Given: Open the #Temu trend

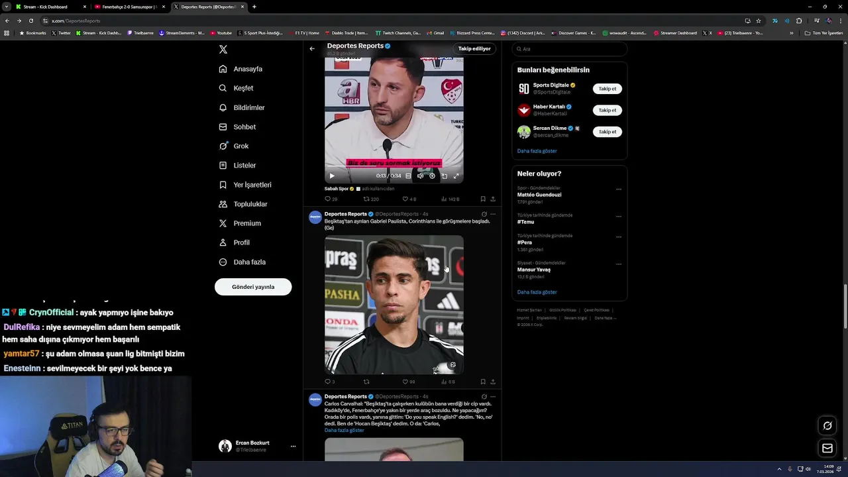Looking at the screenshot, I should pyautogui.click(x=525, y=222).
